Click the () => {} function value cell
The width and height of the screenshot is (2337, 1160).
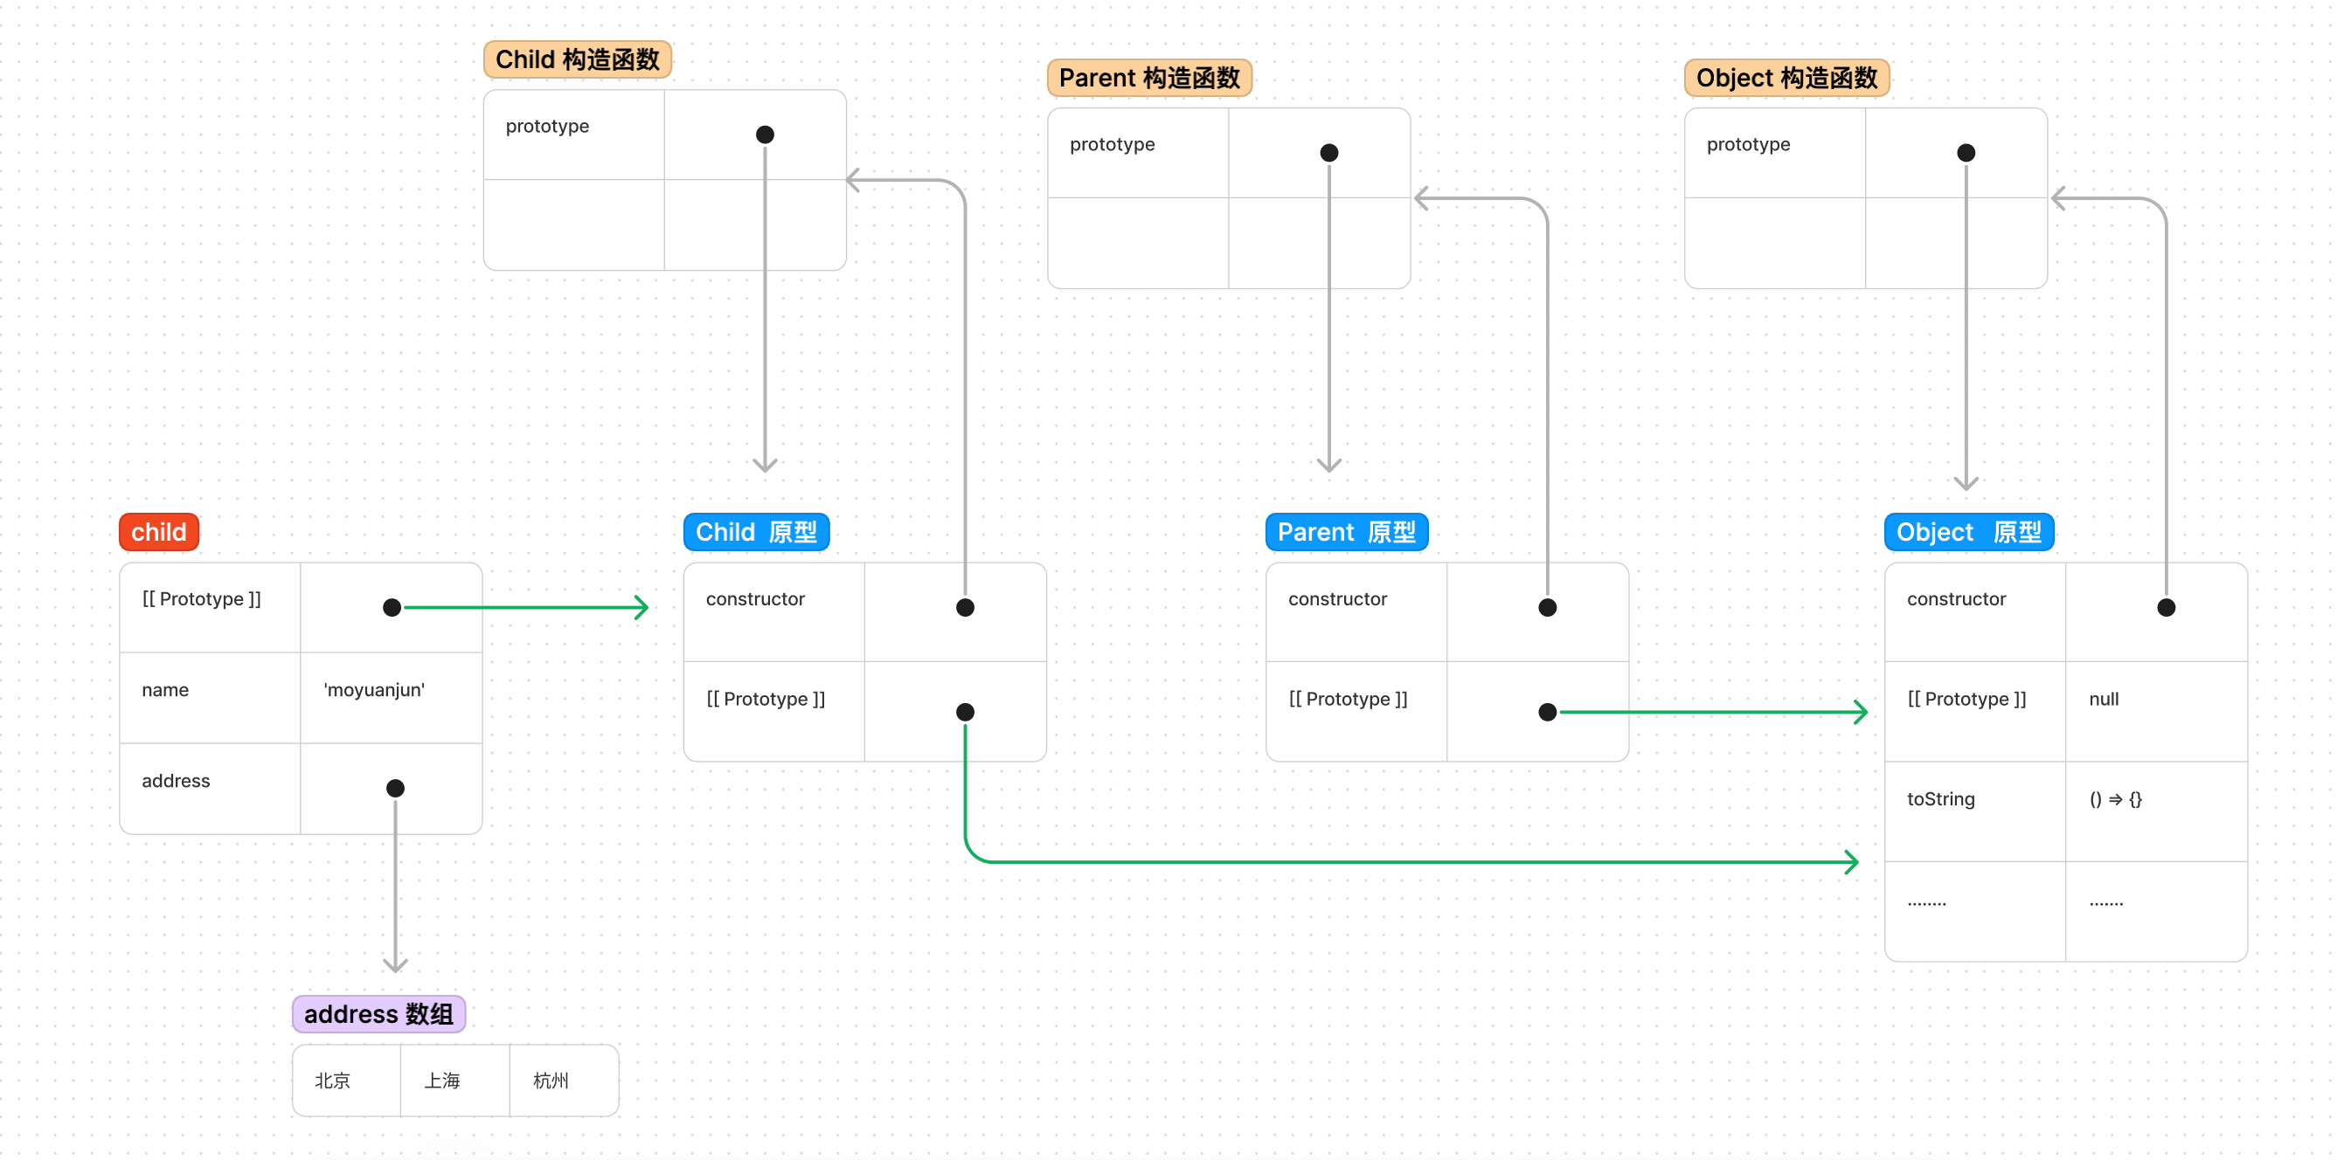pos(2115,799)
